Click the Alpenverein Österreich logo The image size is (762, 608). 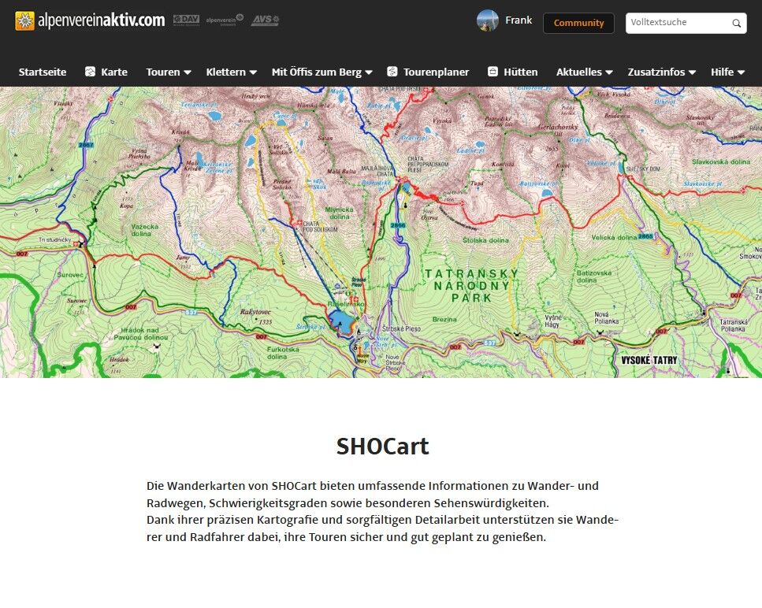pyautogui.click(x=225, y=20)
